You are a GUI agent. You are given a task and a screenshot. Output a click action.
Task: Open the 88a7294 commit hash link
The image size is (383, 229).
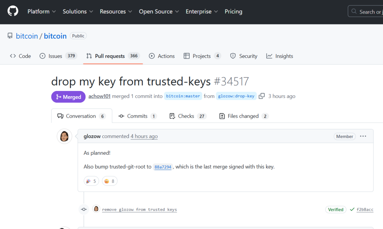163,167
